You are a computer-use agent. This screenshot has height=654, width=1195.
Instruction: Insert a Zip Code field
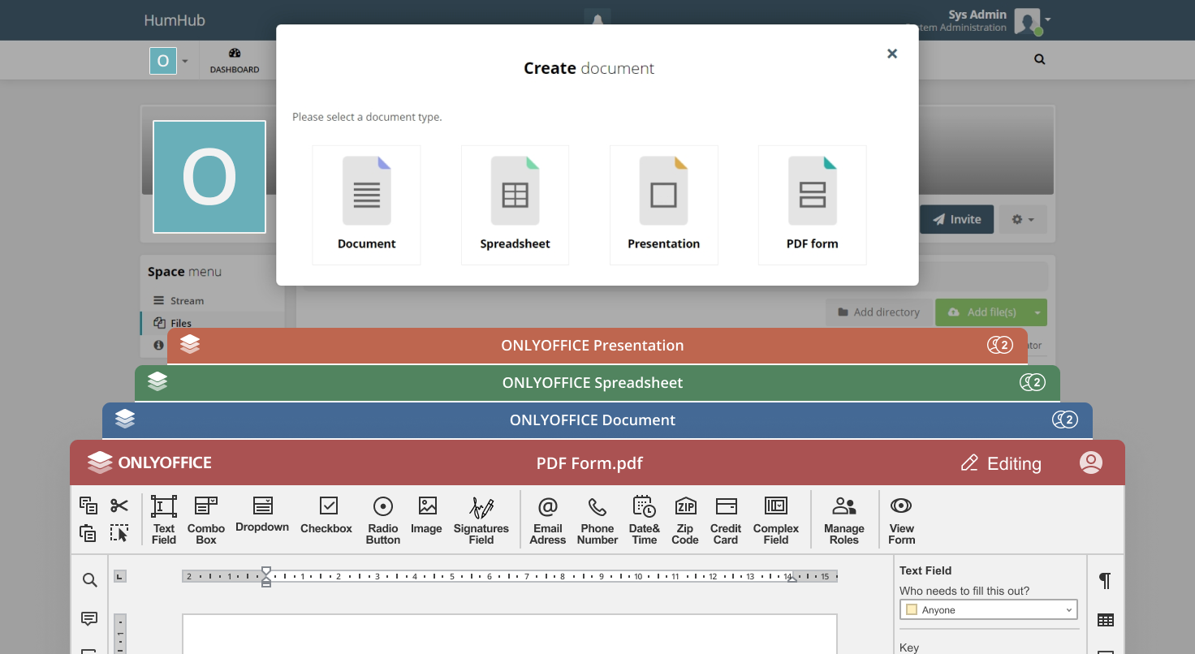(685, 520)
